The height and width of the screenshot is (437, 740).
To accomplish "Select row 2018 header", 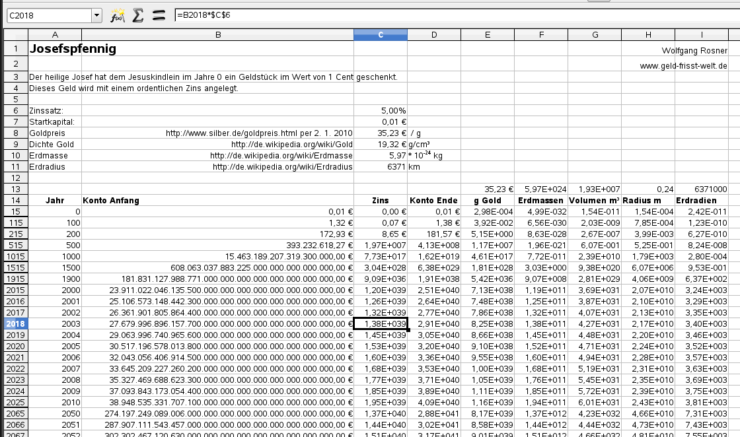I will coord(15,323).
